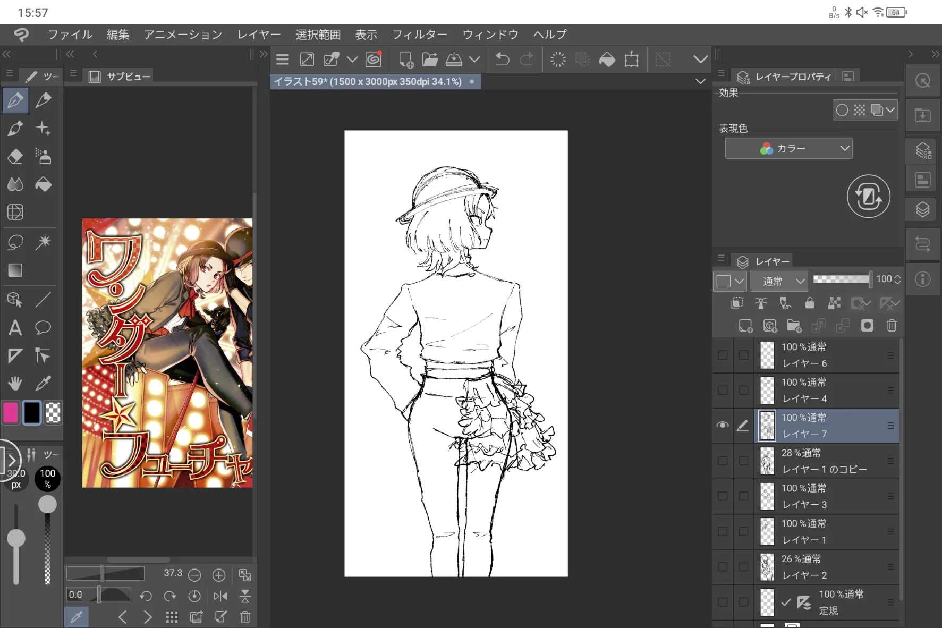Delete layer using trash icon in layer panel
The image size is (942, 628).
pyautogui.click(x=892, y=325)
